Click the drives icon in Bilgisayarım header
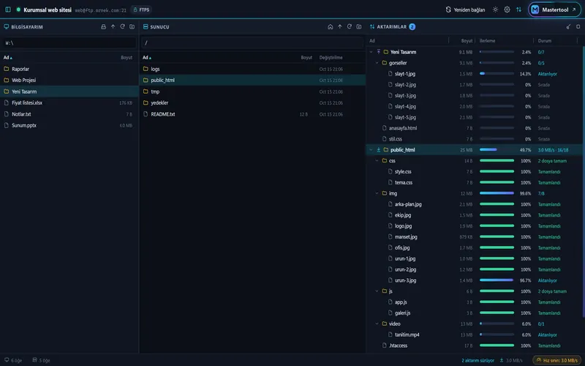585x366 pixels. 103,27
